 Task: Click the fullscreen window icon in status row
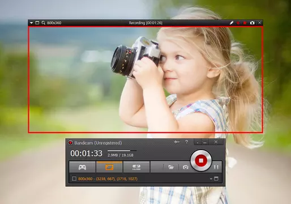click(x=216, y=178)
